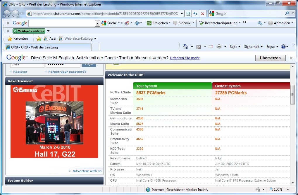The width and height of the screenshot is (298, 195).
Task: Go back with the browser Back button
Action: pyautogui.click(x=7, y=13)
